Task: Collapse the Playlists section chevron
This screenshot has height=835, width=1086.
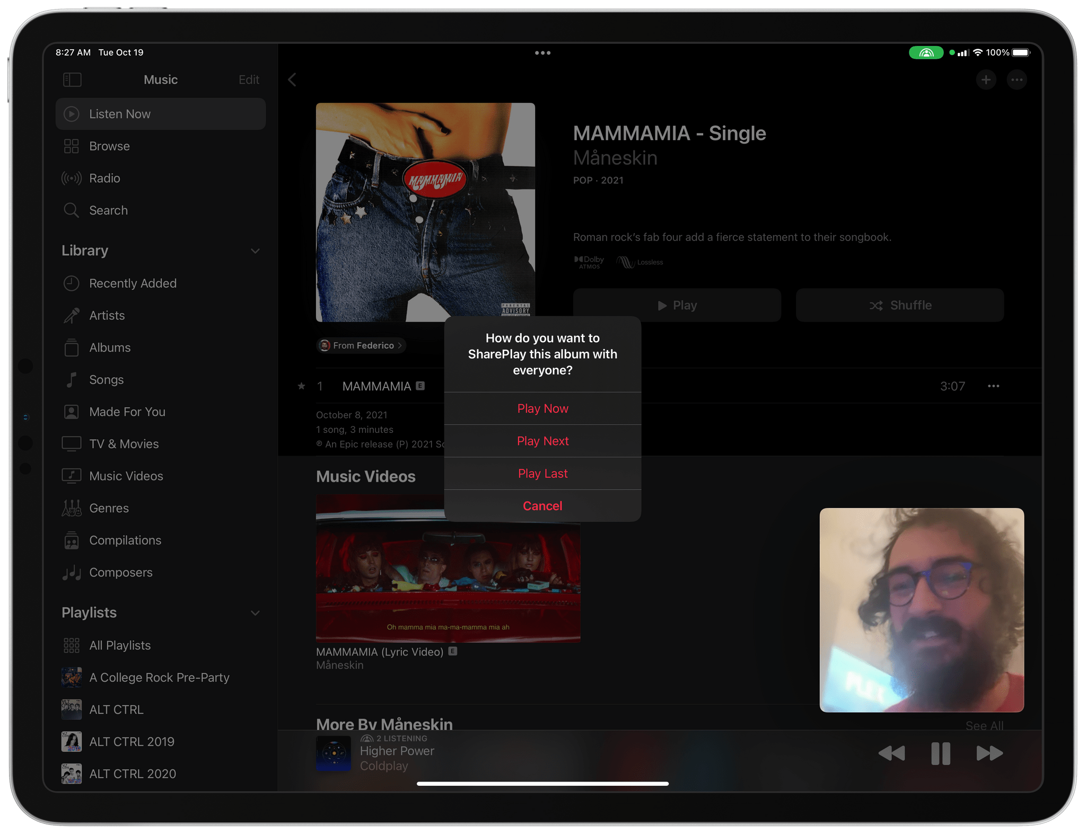Action: [x=255, y=613]
